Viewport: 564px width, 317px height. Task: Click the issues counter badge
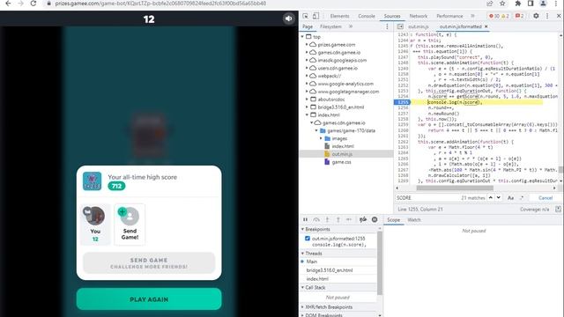(x=519, y=16)
